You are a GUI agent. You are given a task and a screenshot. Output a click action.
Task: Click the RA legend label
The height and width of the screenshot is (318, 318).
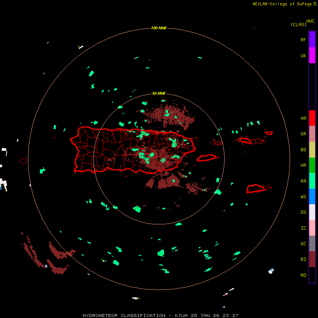pyautogui.click(x=303, y=181)
